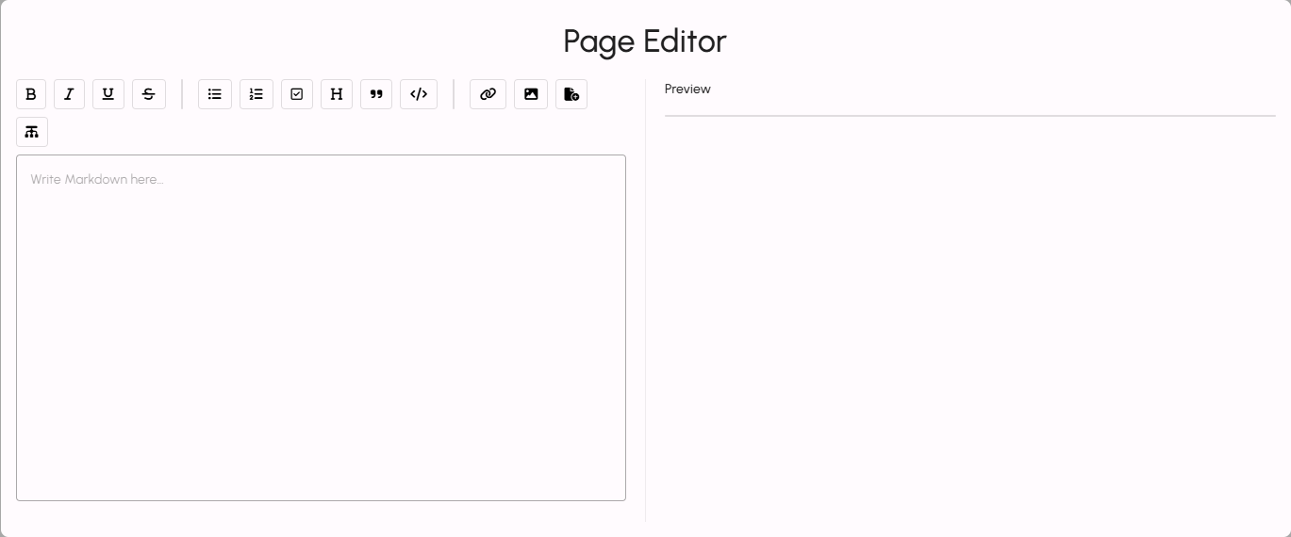Toggle bold formatting
1291x537 pixels.
pyautogui.click(x=31, y=94)
